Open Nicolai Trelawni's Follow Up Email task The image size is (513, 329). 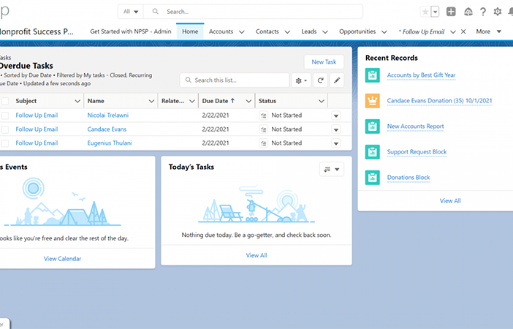[37, 116]
